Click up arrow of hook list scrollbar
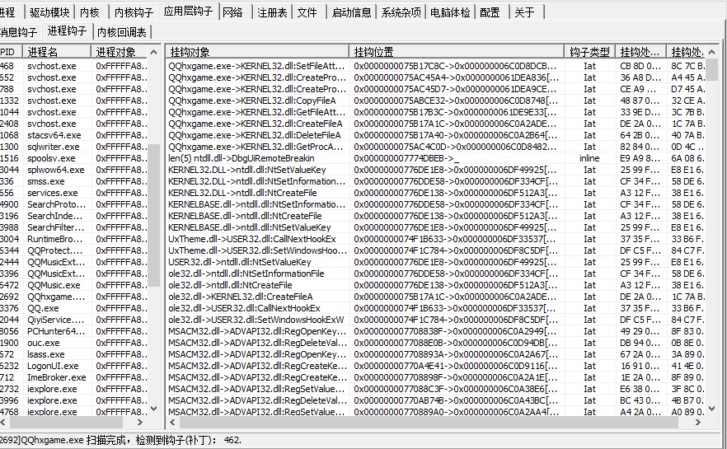Screen dimensions: 727x449 [712, 52]
